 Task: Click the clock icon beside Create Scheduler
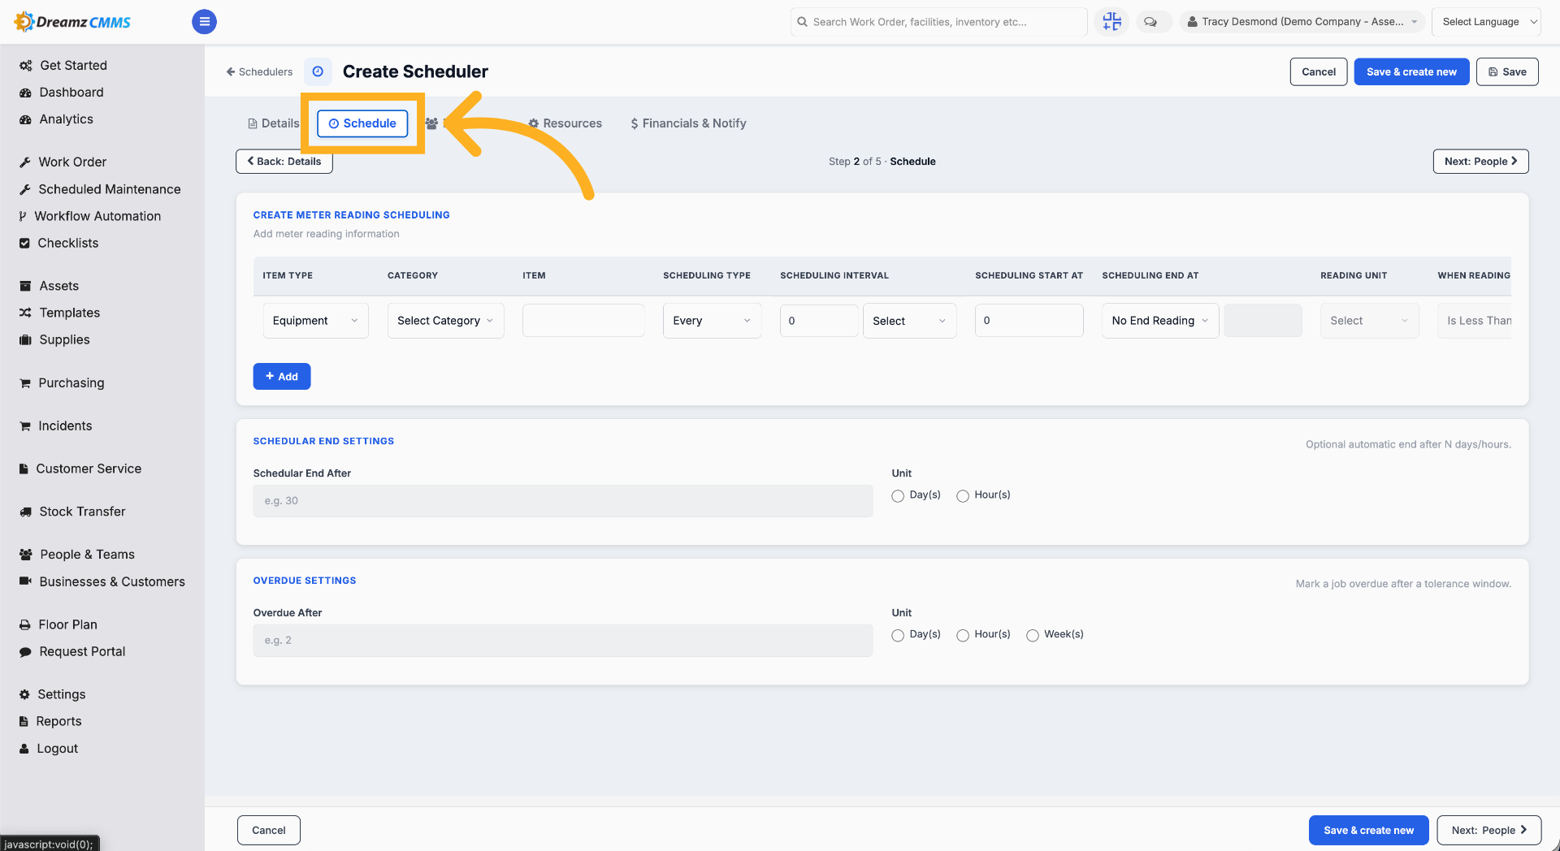pyautogui.click(x=318, y=71)
